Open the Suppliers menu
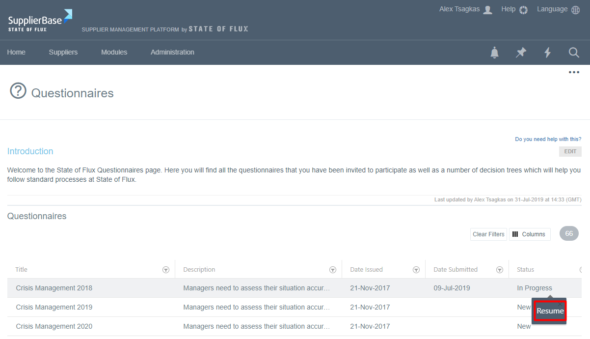 point(63,52)
